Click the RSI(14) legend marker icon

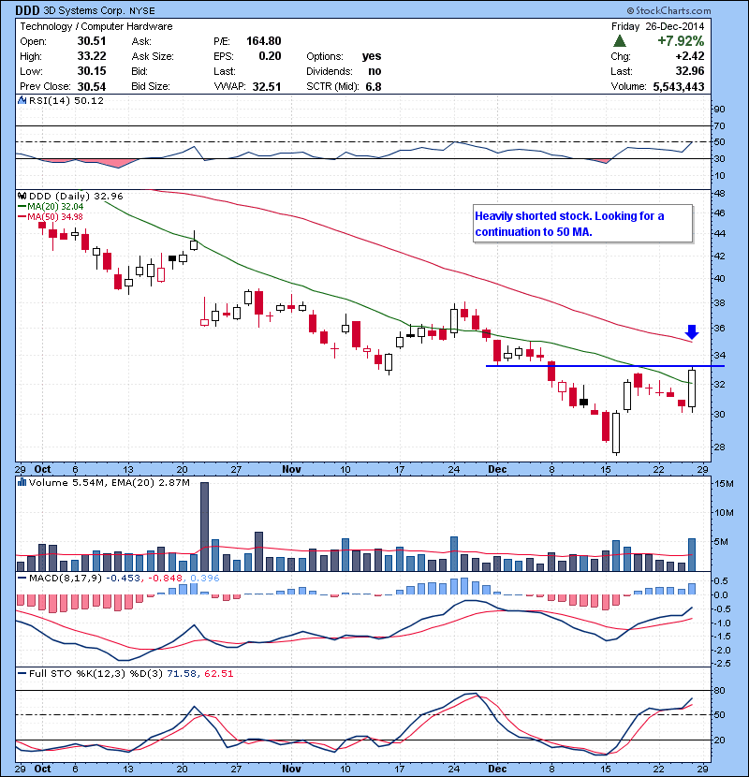click(x=22, y=100)
